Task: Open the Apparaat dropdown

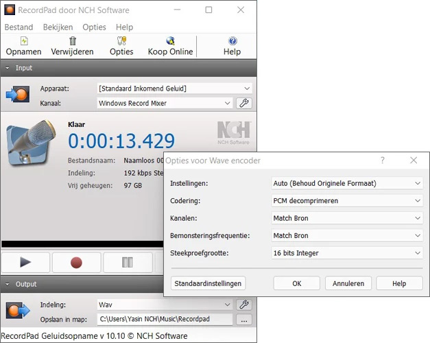Action: tap(174, 88)
